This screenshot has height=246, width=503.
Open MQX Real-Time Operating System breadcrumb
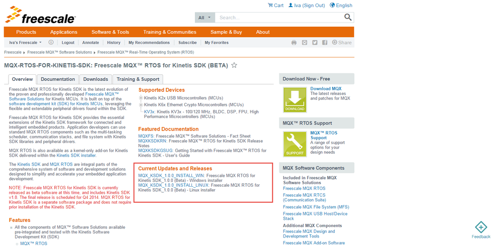click(x=146, y=52)
